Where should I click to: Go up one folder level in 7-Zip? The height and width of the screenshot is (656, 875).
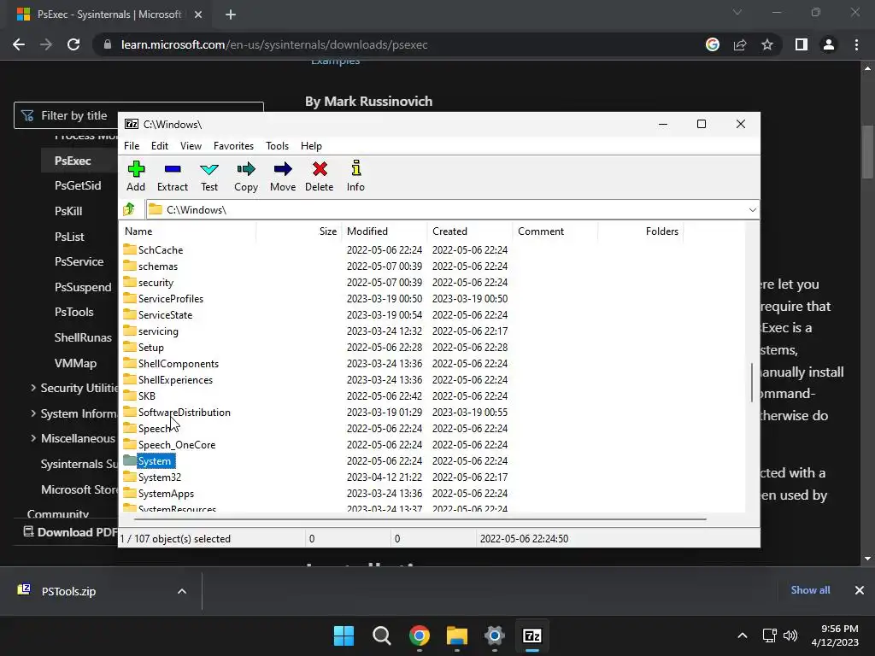click(x=130, y=210)
